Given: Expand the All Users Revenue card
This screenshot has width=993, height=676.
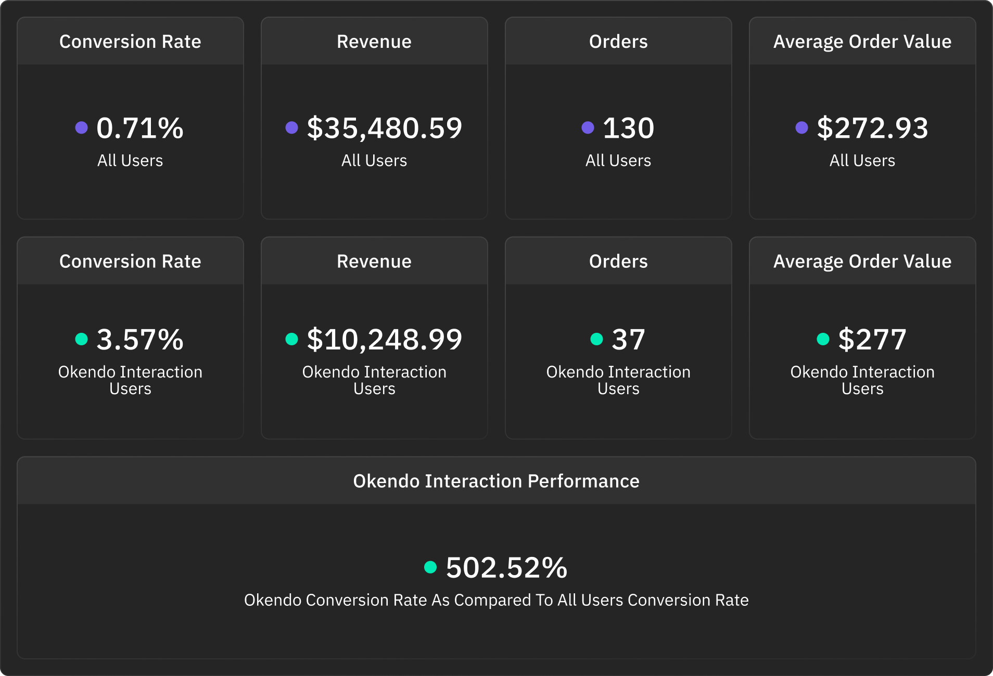Looking at the screenshot, I should click(x=374, y=41).
